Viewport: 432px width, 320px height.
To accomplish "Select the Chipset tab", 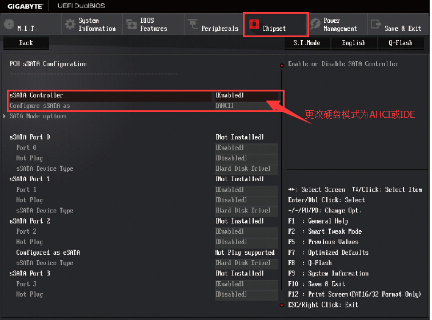I will pyautogui.click(x=276, y=24).
